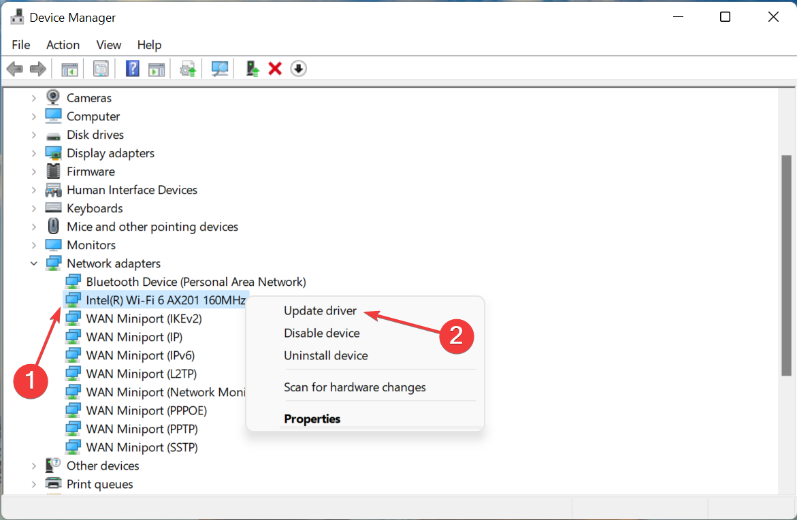The width and height of the screenshot is (797, 520).
Task: Expand the Display adapters category
Action: [33, 153]
